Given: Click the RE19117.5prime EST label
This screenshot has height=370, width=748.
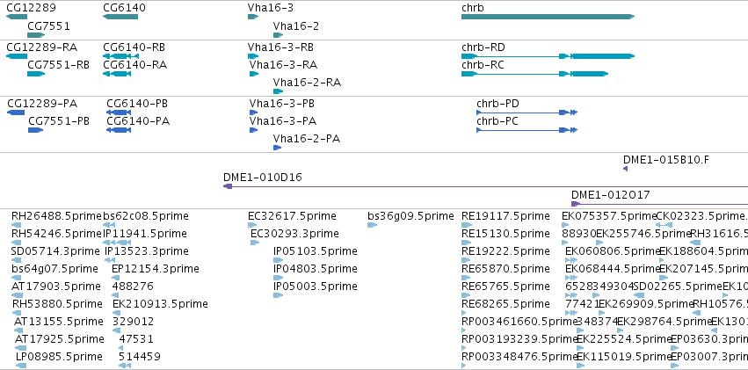Looking at the screenshot, I should 505,216.
